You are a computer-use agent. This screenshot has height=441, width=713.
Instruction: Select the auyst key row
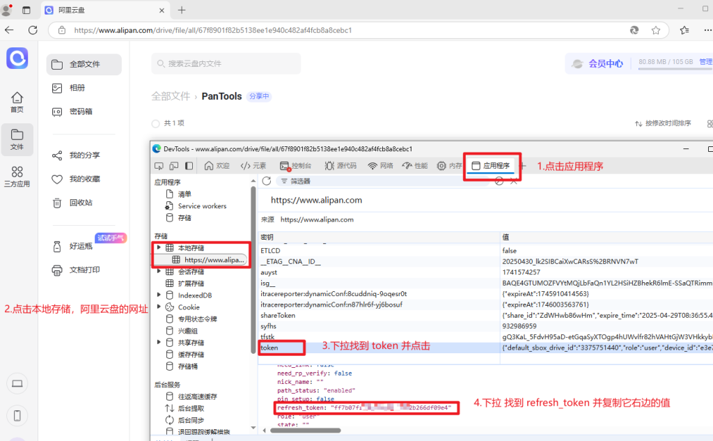point(485,272)
